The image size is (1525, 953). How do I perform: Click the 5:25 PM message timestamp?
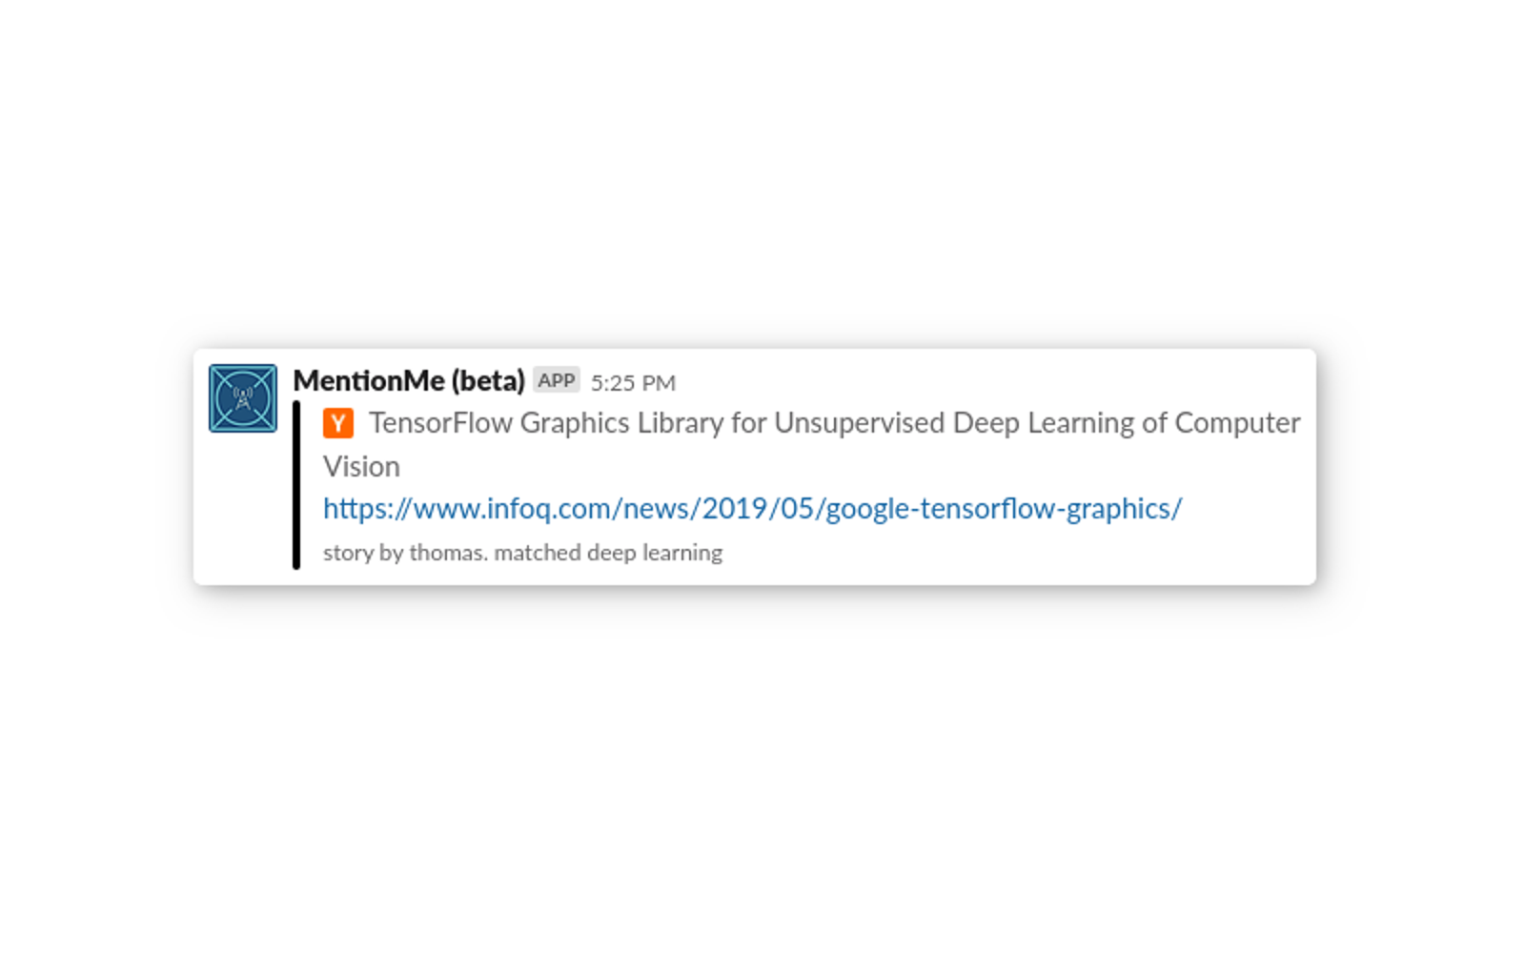(x=633, y=383)
